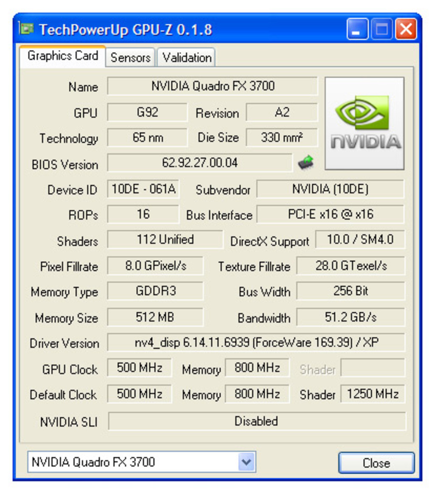Click the GPU Clock field 500 MHz

pyautogui.click(x=139, y=368)
